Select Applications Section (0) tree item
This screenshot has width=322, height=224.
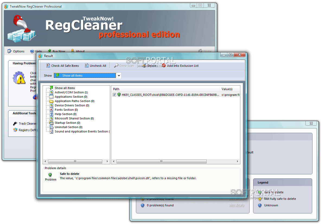71,97
